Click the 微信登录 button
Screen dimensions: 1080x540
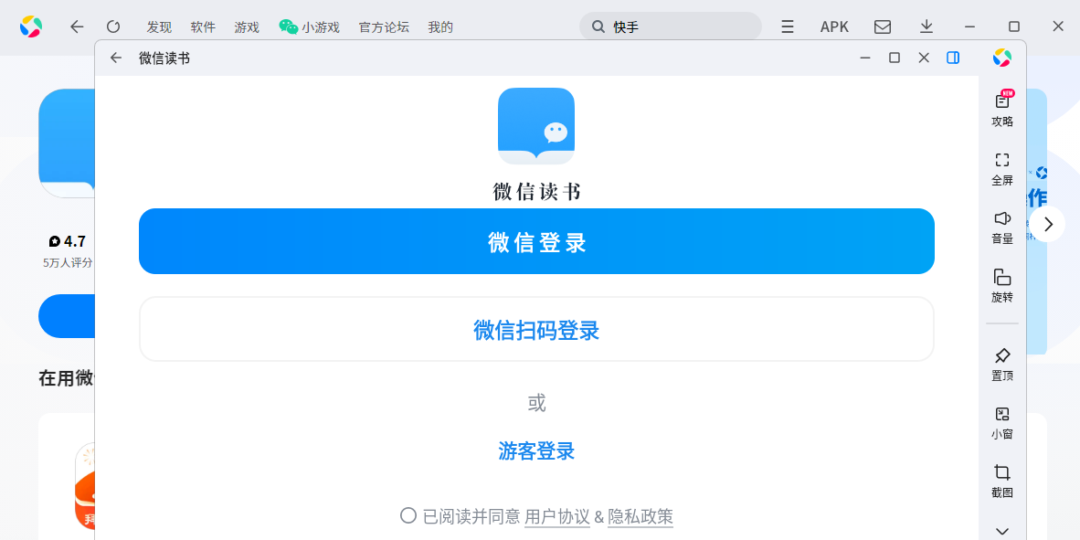pyautogui.click(x=536, y=241)
